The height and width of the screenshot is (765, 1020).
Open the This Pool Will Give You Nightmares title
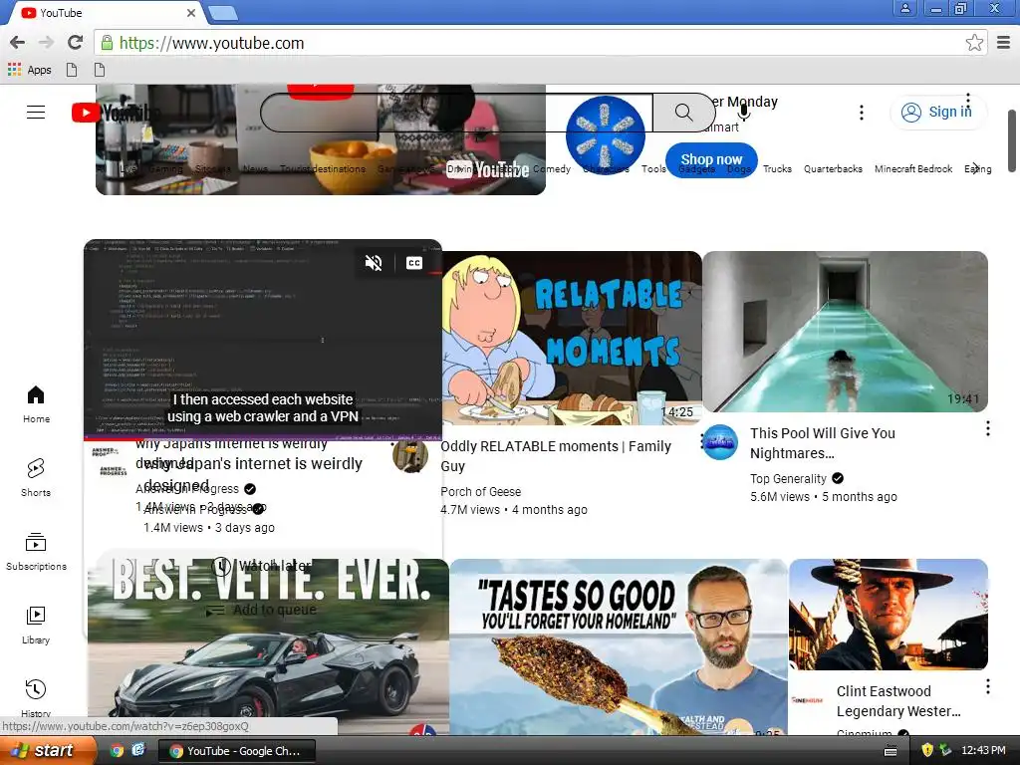pos(822,443)
